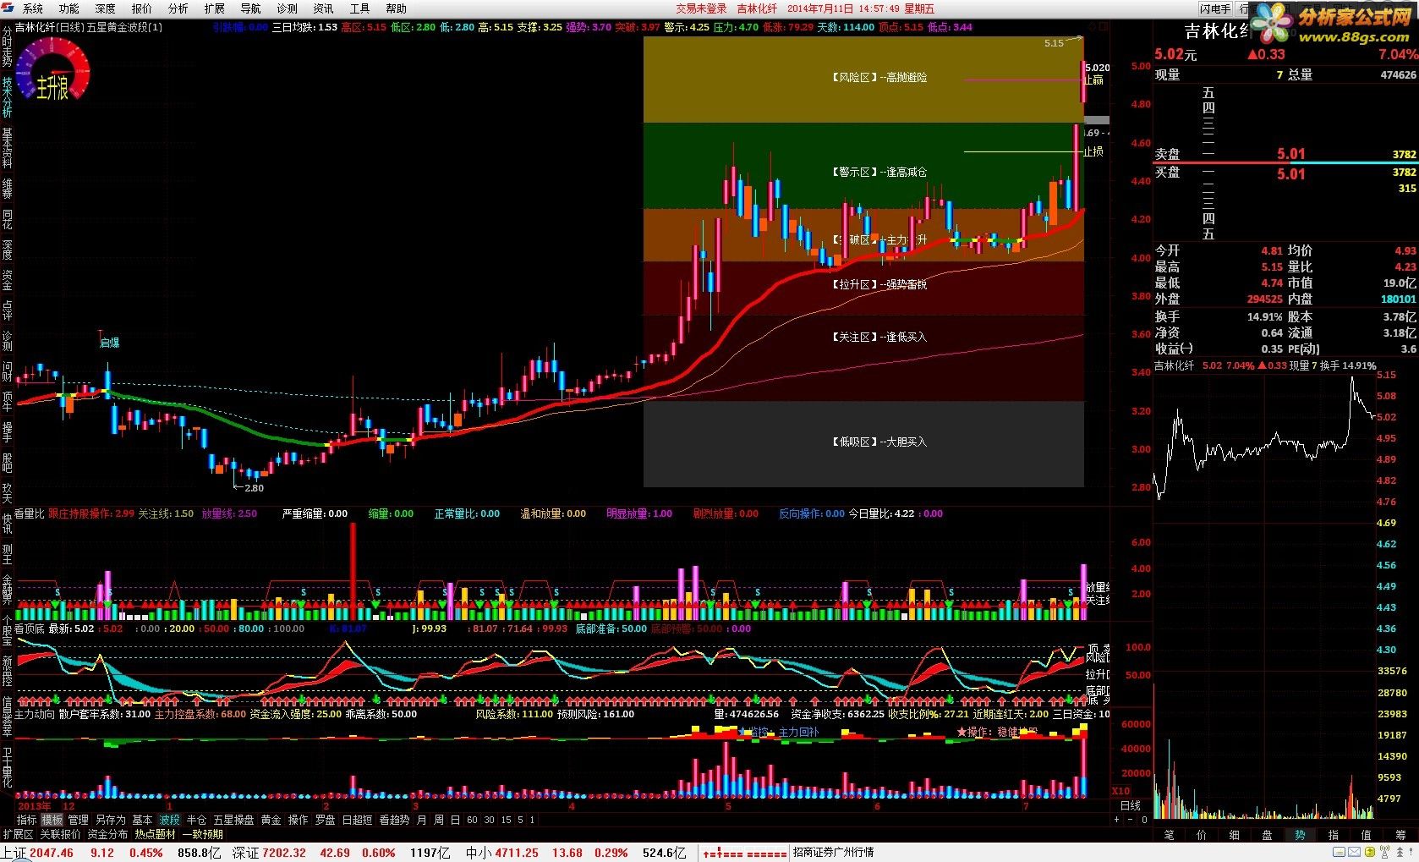Zoom out chart with minus button
Image resolution: width=1419 pixels, height=862 pixels.
pyautogui.click(x=1131, y=820)
